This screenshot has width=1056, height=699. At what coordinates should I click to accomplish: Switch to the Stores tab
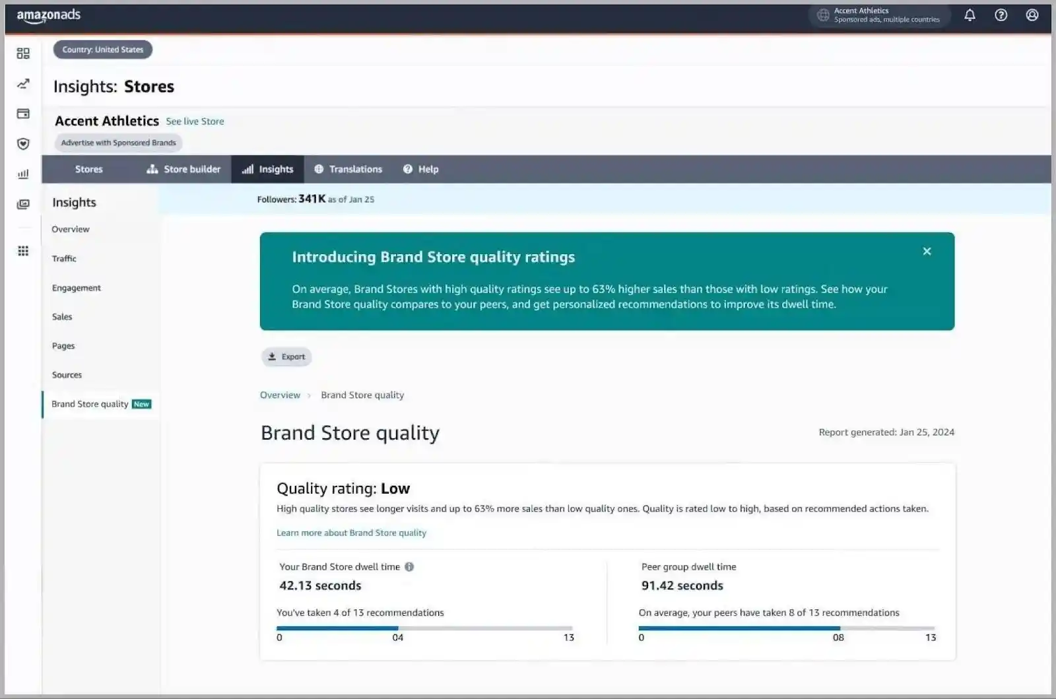click(x=89, y=170)
